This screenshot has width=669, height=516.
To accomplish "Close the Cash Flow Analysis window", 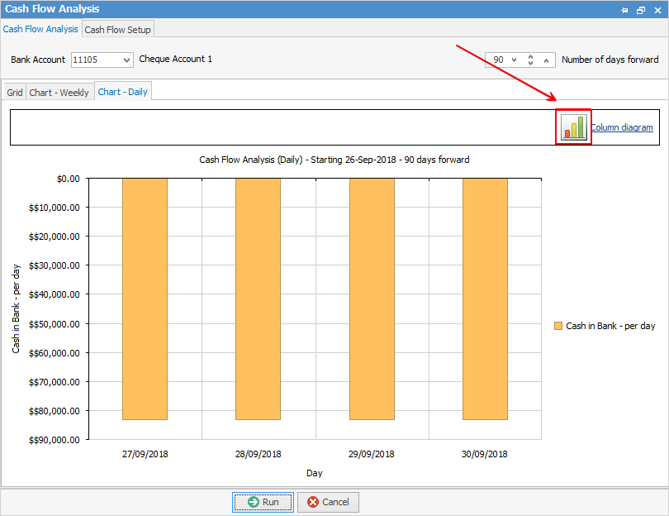I will [657, 9].
